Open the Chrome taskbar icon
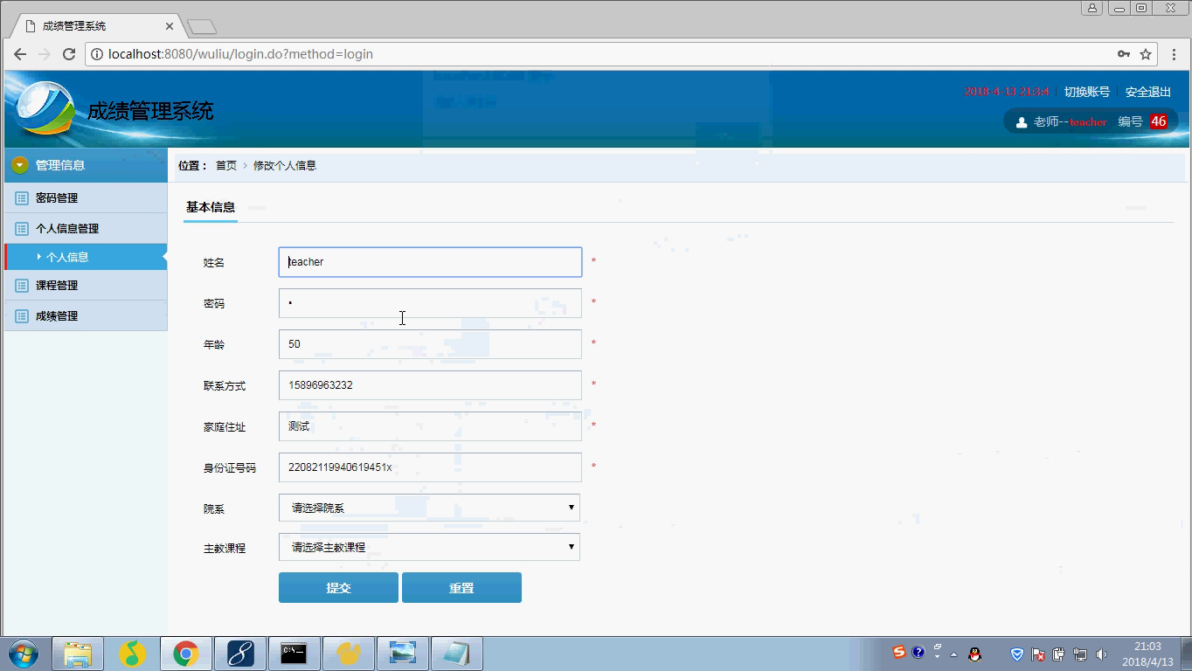 [x=185, y=653]
